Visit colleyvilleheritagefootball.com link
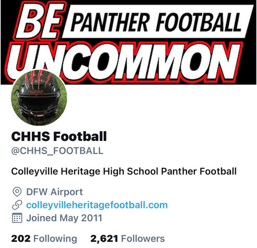The width and height of the screenshot is (257, 248). click(x=97, y=205)
